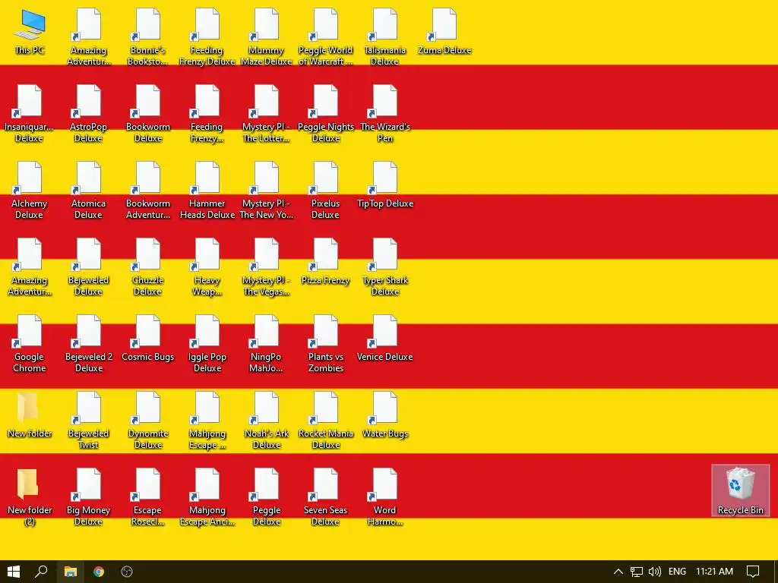Select the Bejeweled 2 Deluxe shortcut
The height and width of the screenshot is (583, 778).
pos(88,344)
